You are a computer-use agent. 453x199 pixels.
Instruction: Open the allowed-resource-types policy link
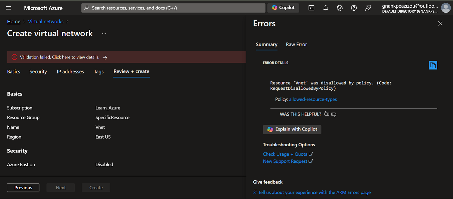[x=313, y=99]
